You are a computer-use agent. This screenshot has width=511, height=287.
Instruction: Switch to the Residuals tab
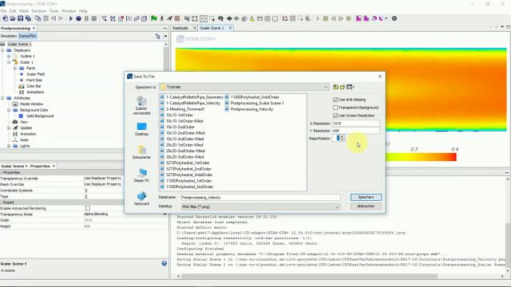180,28
